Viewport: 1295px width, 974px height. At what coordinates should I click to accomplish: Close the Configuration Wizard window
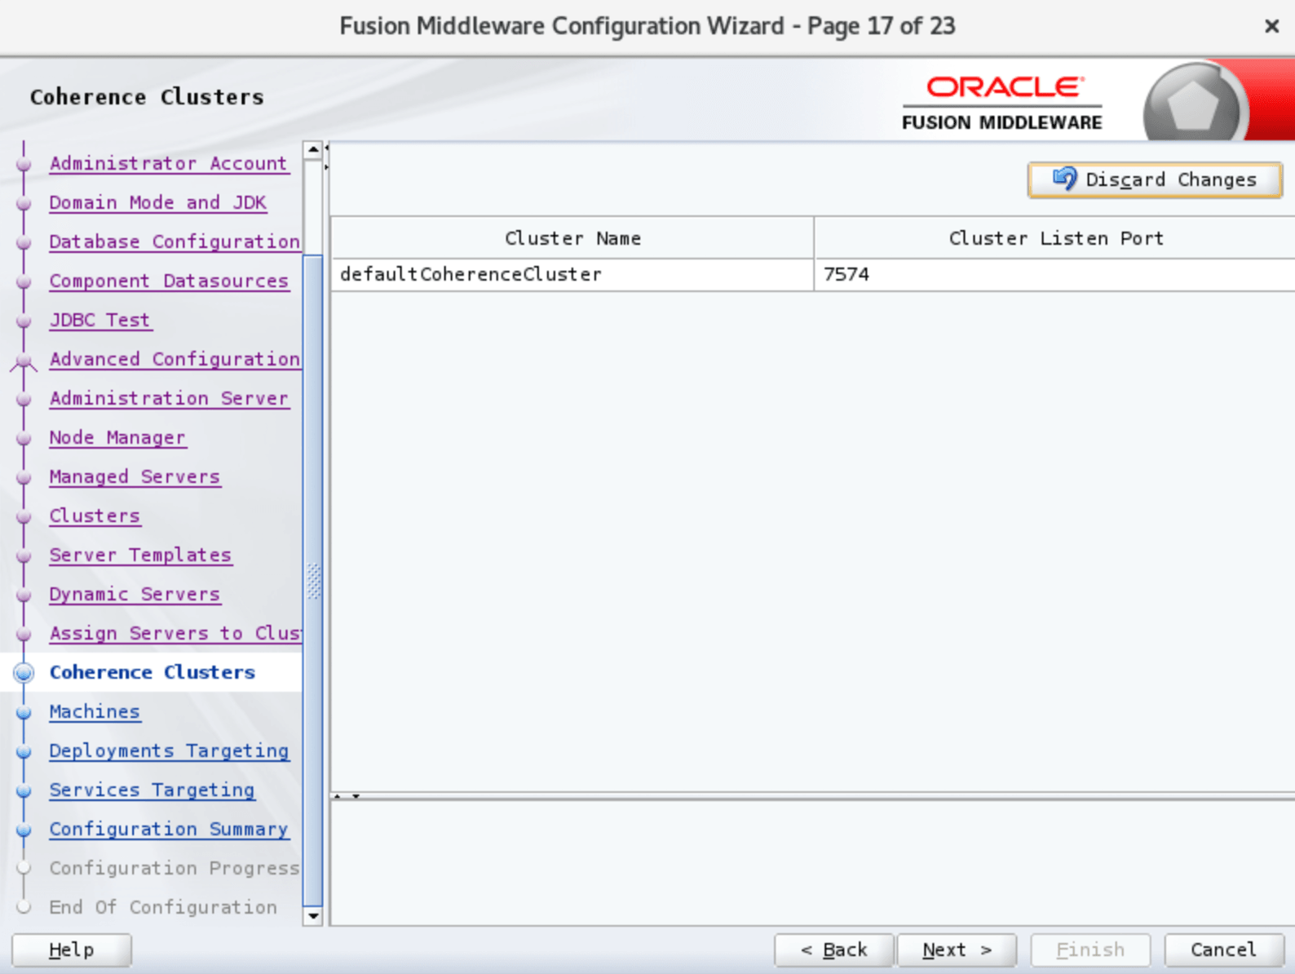tap(1271, 26)
